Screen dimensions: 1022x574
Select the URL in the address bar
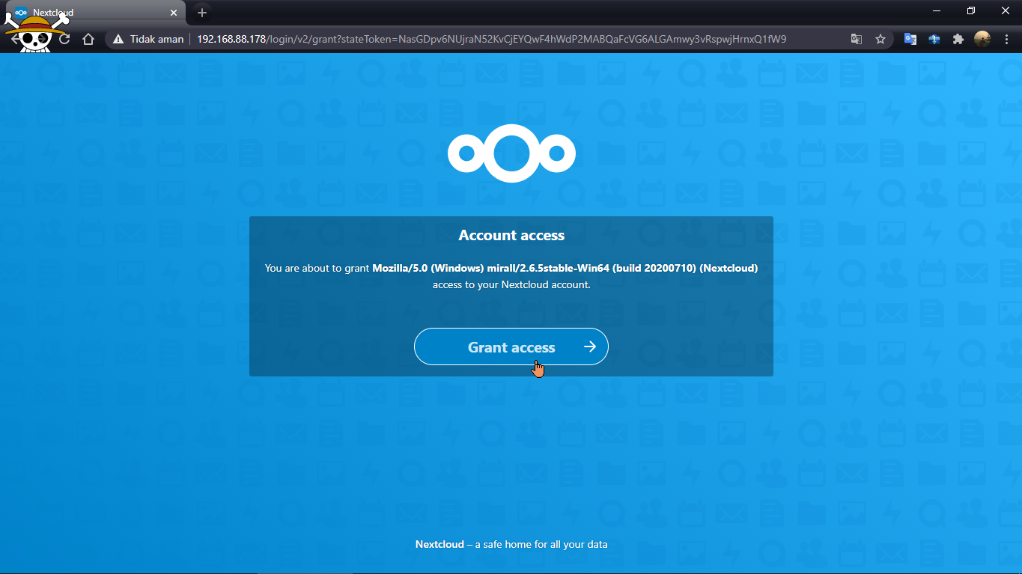coord(491,39)
